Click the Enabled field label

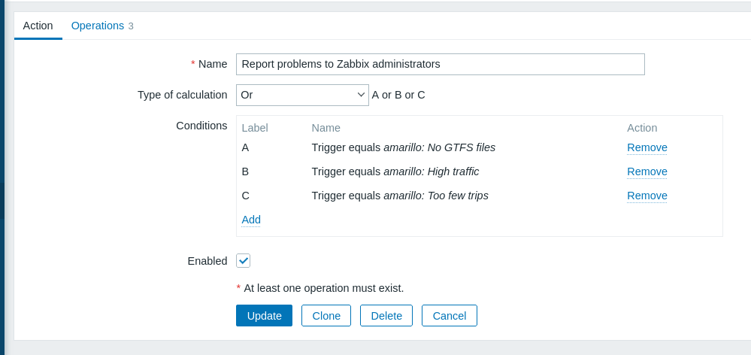[x=207, y=261]
